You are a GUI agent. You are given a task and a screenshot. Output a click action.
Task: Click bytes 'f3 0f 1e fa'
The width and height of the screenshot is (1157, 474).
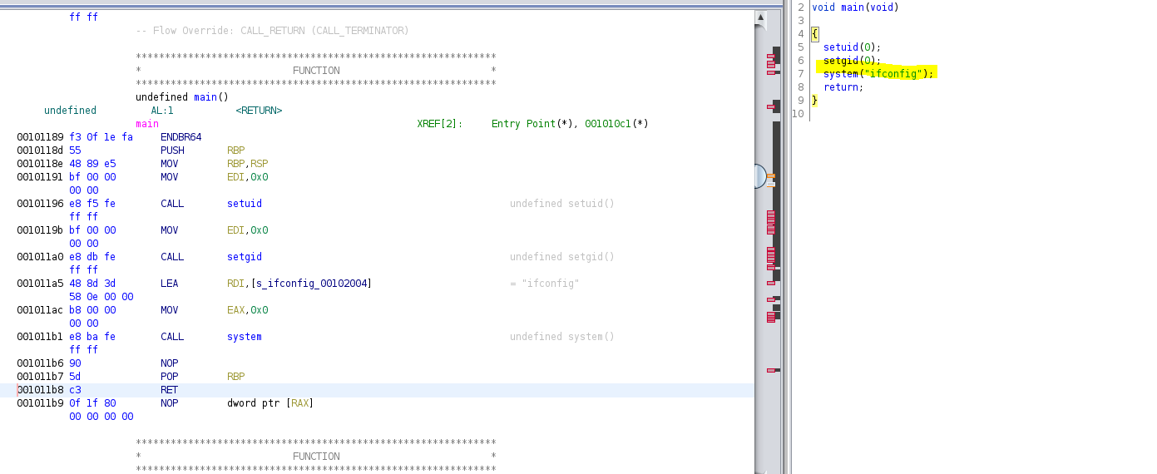[101, 137]
